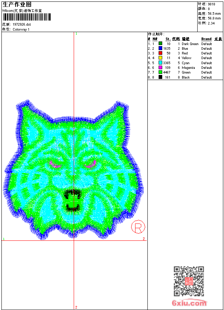Image resolution: width=224 pixels, height=310 pixels.
Task: Select the Blue thread color swatch
Action: coord(160,48)
